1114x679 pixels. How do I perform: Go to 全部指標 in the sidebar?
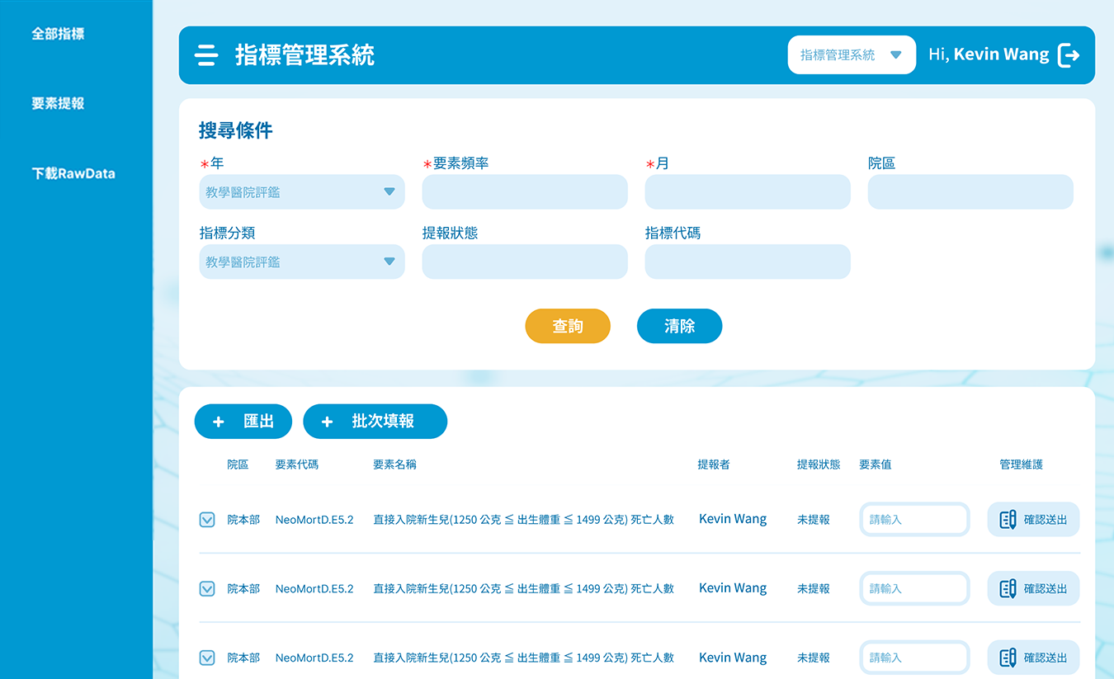tap(58, 35)
